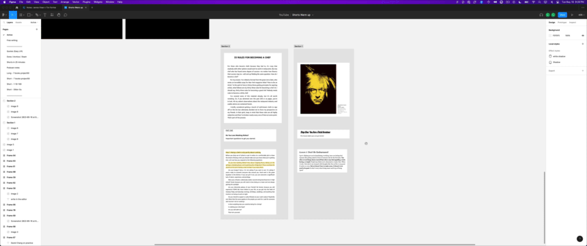Select the Pen tool

(37, 15)
